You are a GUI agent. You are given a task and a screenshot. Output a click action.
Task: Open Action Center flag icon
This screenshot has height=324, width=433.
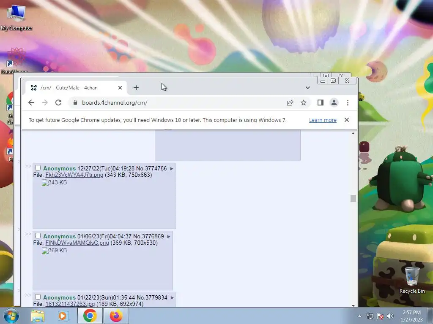380,316
